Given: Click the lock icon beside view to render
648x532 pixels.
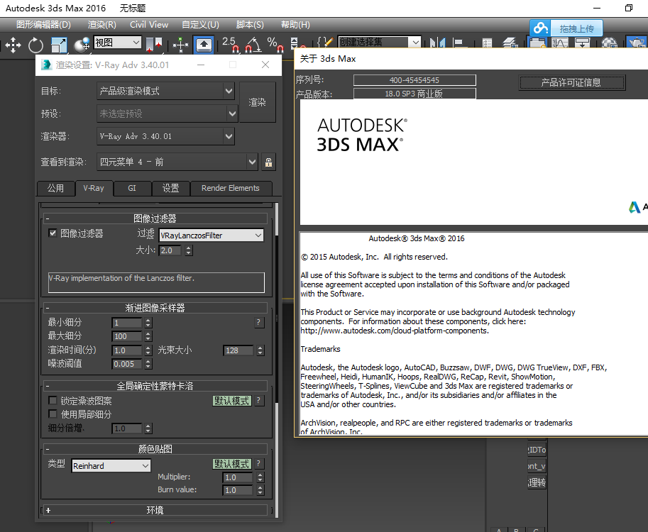Looking at the screenshot, I should tap(268, 162).
